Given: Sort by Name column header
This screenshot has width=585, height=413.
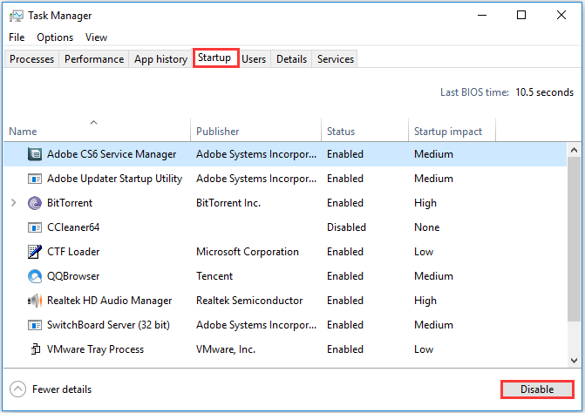Looking at the screenshot, I should pos(97,131).
